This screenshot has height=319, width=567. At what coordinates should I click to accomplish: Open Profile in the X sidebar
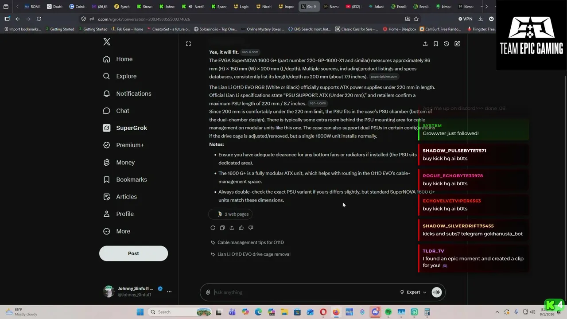[x=118, y=214]
